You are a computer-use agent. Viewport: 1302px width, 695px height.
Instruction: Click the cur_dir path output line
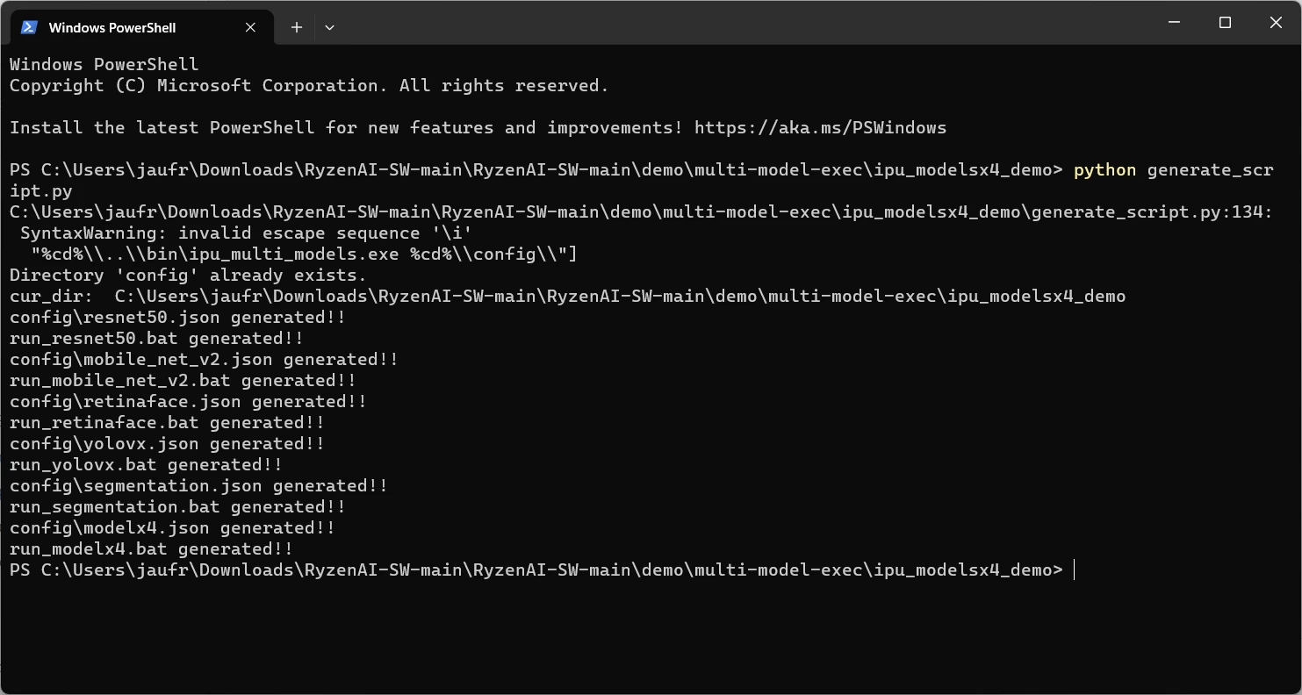coord(567,297)
